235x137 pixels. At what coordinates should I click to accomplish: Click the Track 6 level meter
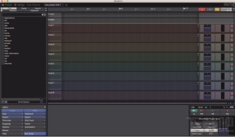pos(223,76)
